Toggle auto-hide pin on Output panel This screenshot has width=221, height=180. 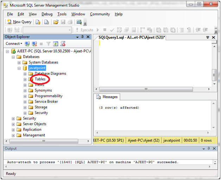coord(209,149)
